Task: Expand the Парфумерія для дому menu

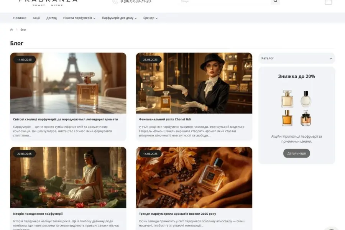Action: click(119, 18)
